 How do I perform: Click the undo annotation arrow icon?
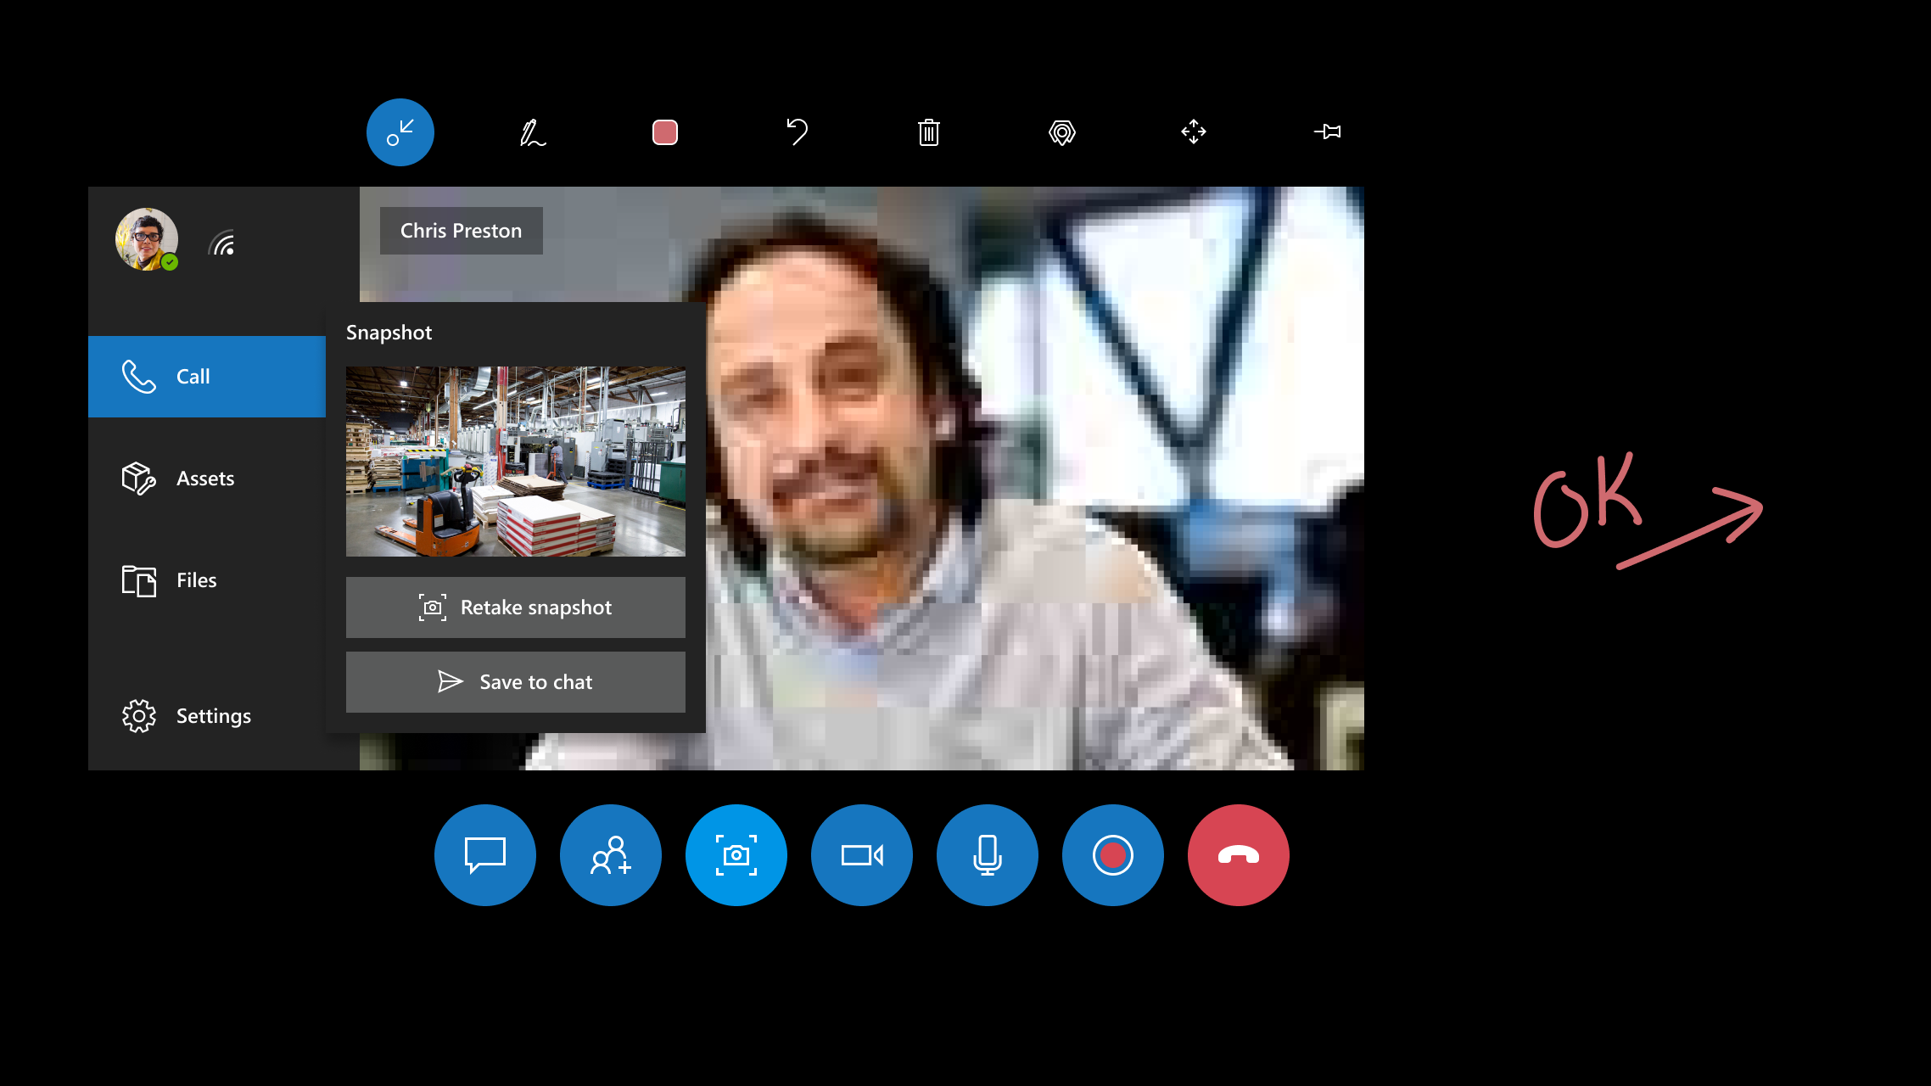(x=797, y=132)
